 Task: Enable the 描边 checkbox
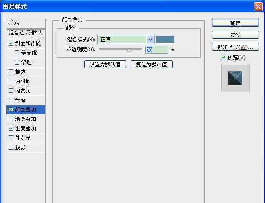tap(11, 72)
